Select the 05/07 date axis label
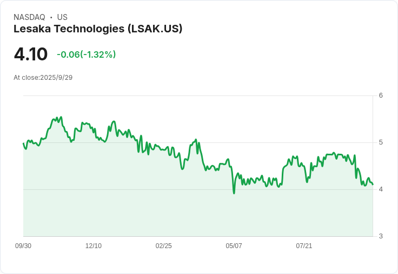Image resolution: width=398 pixels, height=274 pixels. 234,246
